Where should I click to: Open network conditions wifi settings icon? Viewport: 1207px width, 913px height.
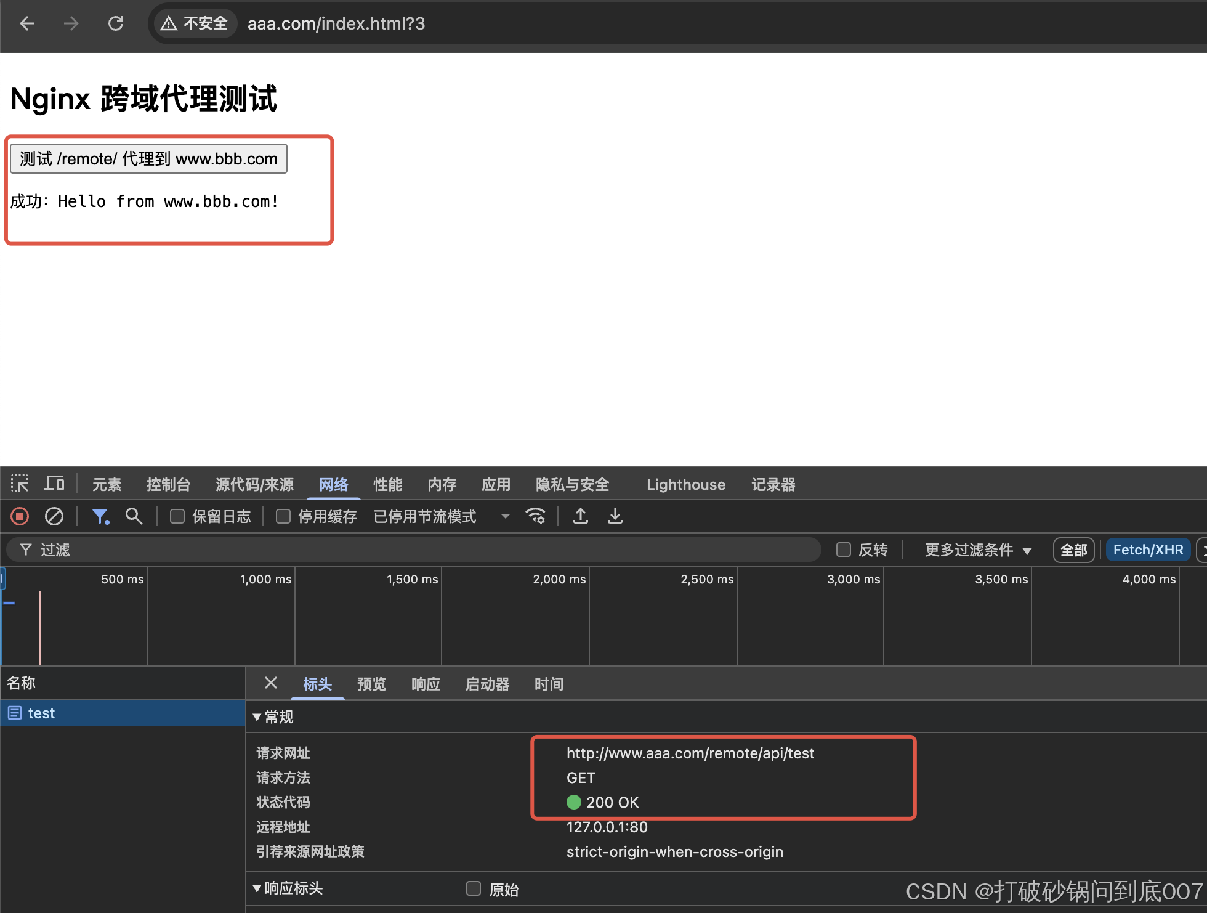535,516
